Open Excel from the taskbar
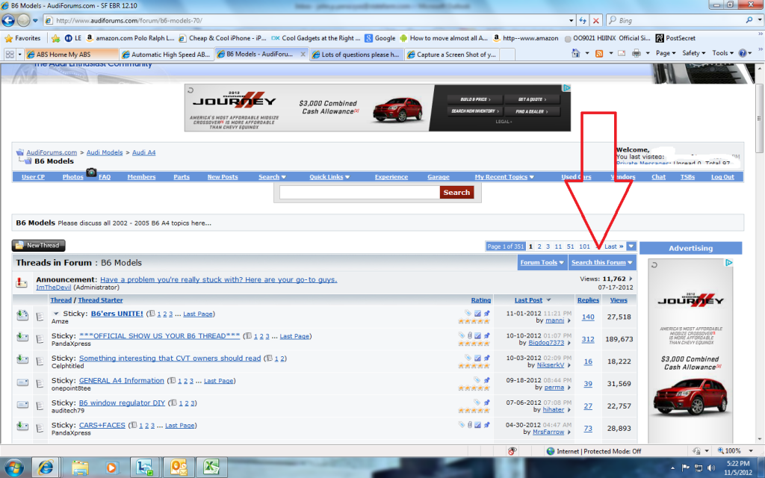This screenshot has width=765, height=478. click(x=211, y=468)
